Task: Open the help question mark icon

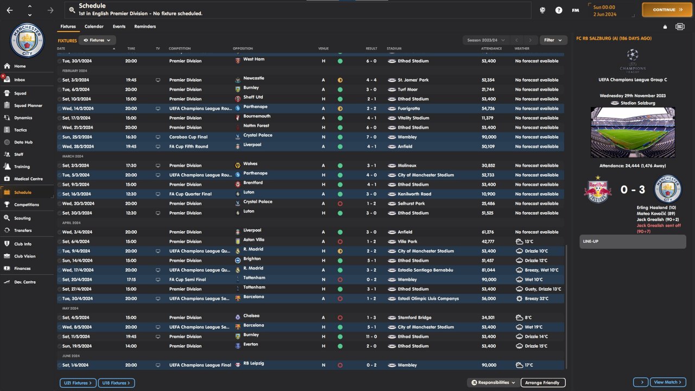Action: pyautogui.click(x=559, y=10)
